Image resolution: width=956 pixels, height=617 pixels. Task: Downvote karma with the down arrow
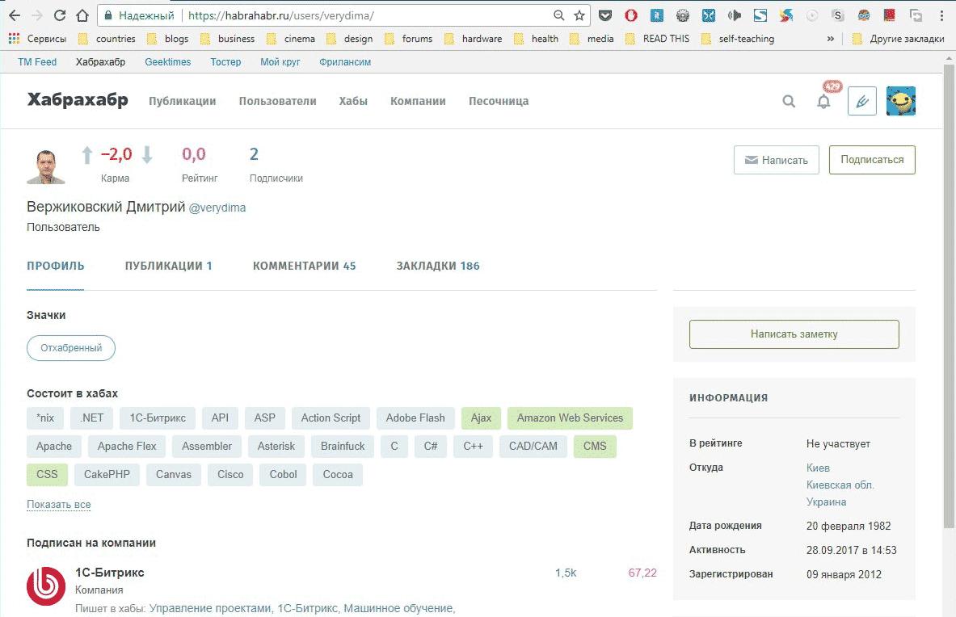click(147, 155)
